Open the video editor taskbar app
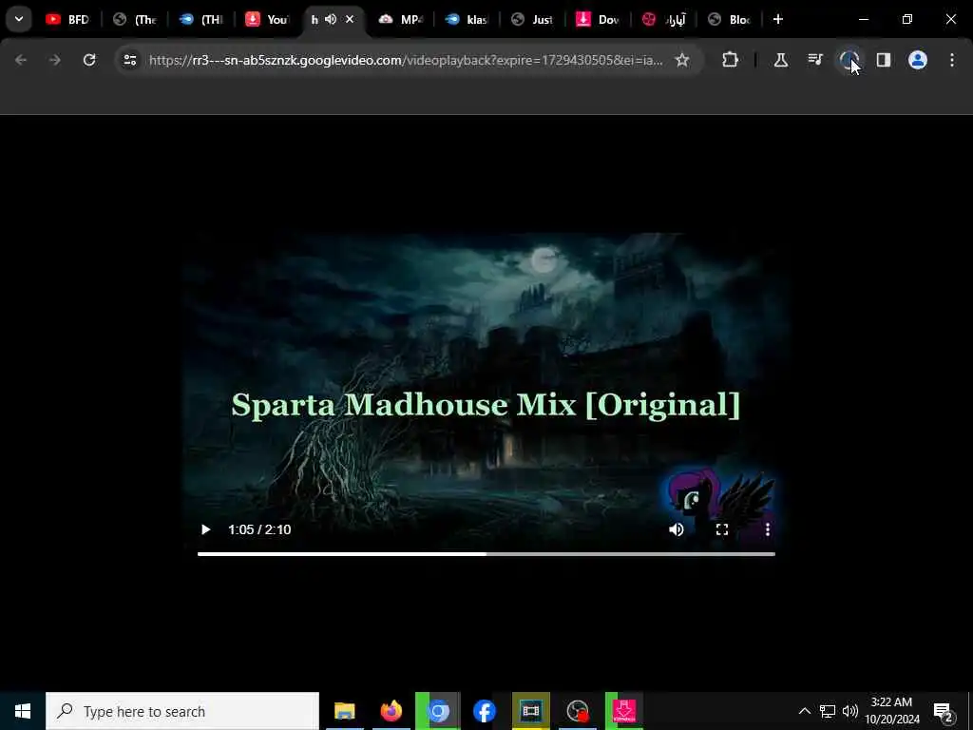The image size is (973, 730). (531, 711)
